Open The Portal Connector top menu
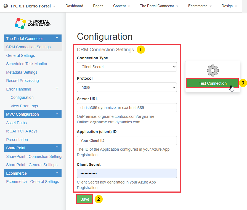 pos(159,6)
